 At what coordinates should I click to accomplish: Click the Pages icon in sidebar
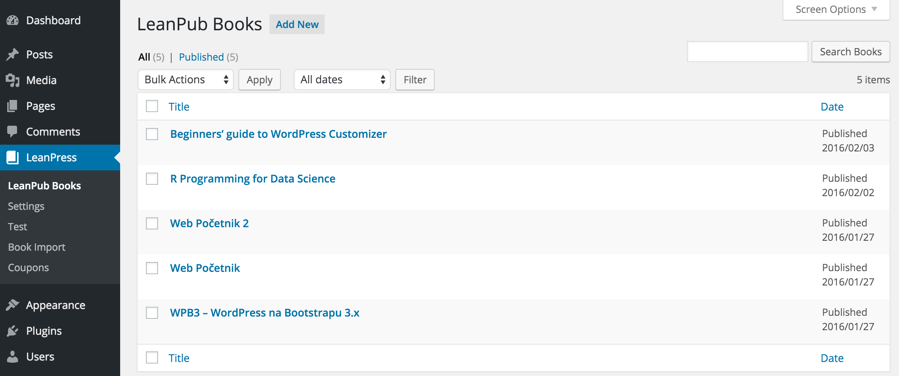click(x=13, y=106)
